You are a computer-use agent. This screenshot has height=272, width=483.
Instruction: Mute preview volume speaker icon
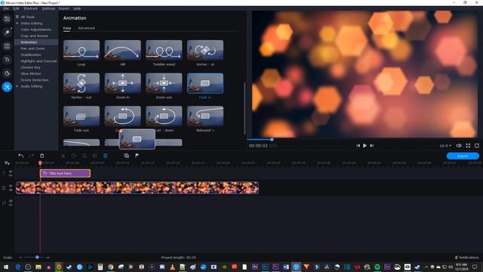(x=459, y=146)
